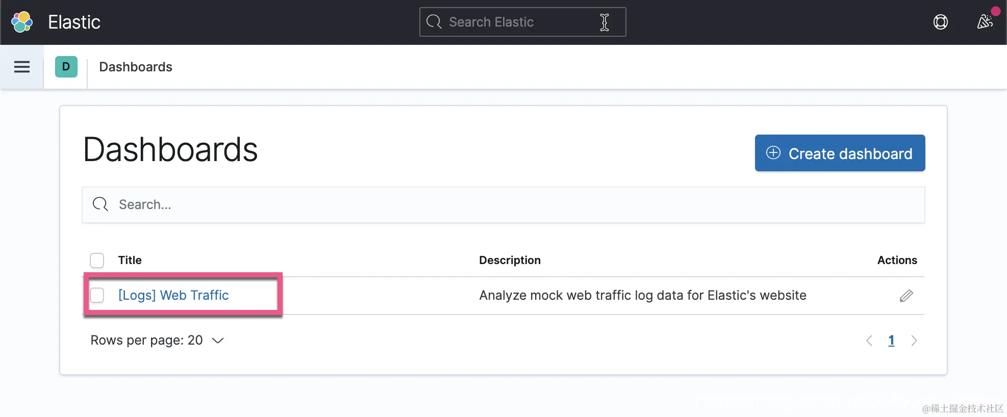Go to the next page arrow
Viewport: 1007px width, 417px height.
pyautogui.click(x=914, y=341)
